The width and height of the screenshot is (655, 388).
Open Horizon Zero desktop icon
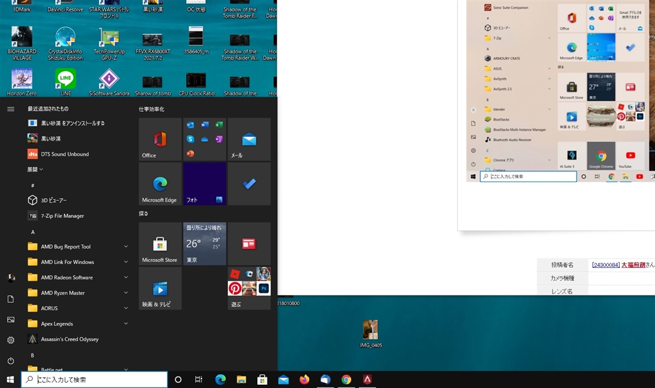22,82
